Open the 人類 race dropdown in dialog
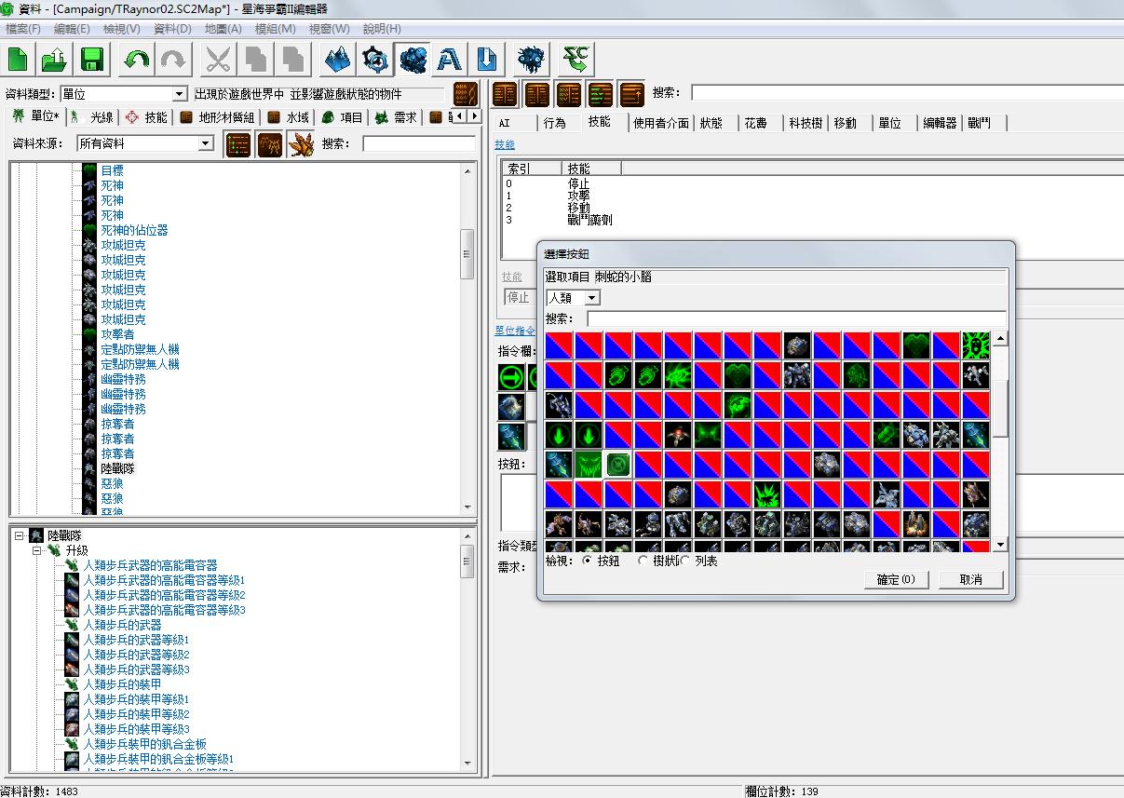 pos(574,298)
